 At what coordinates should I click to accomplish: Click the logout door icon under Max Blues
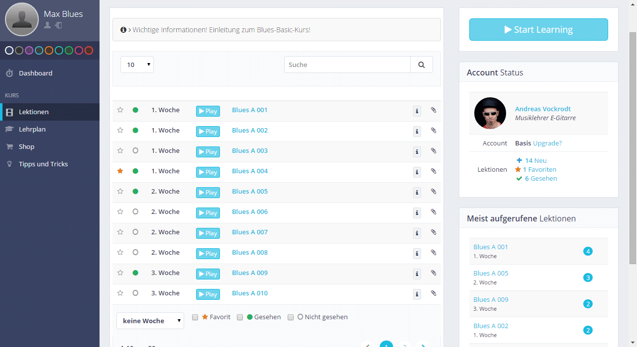pos(58,25)
